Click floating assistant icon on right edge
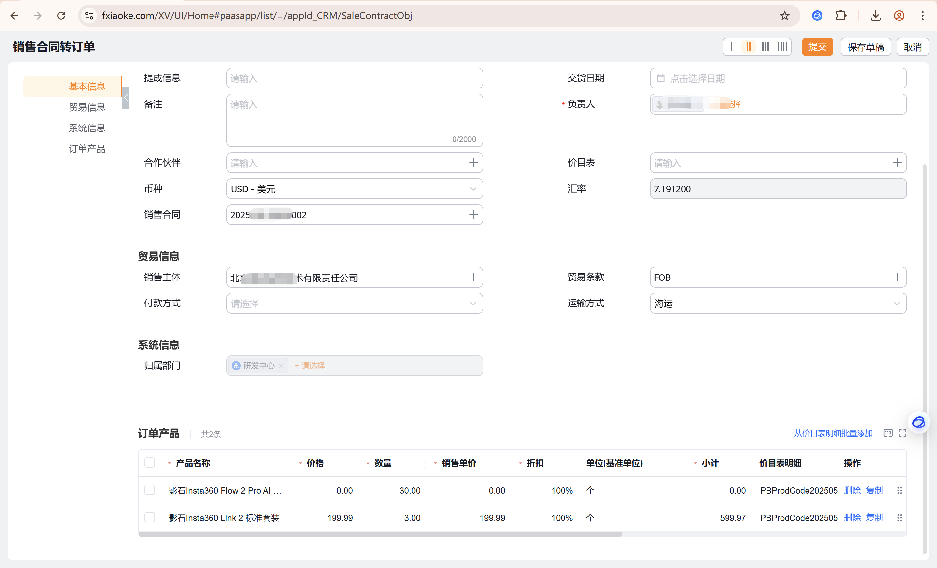 [918, 422]
